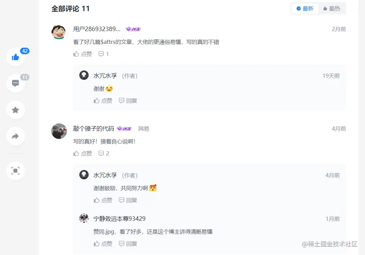Expand the 1 reply under the $attrs comment

[x=104, y=54]
